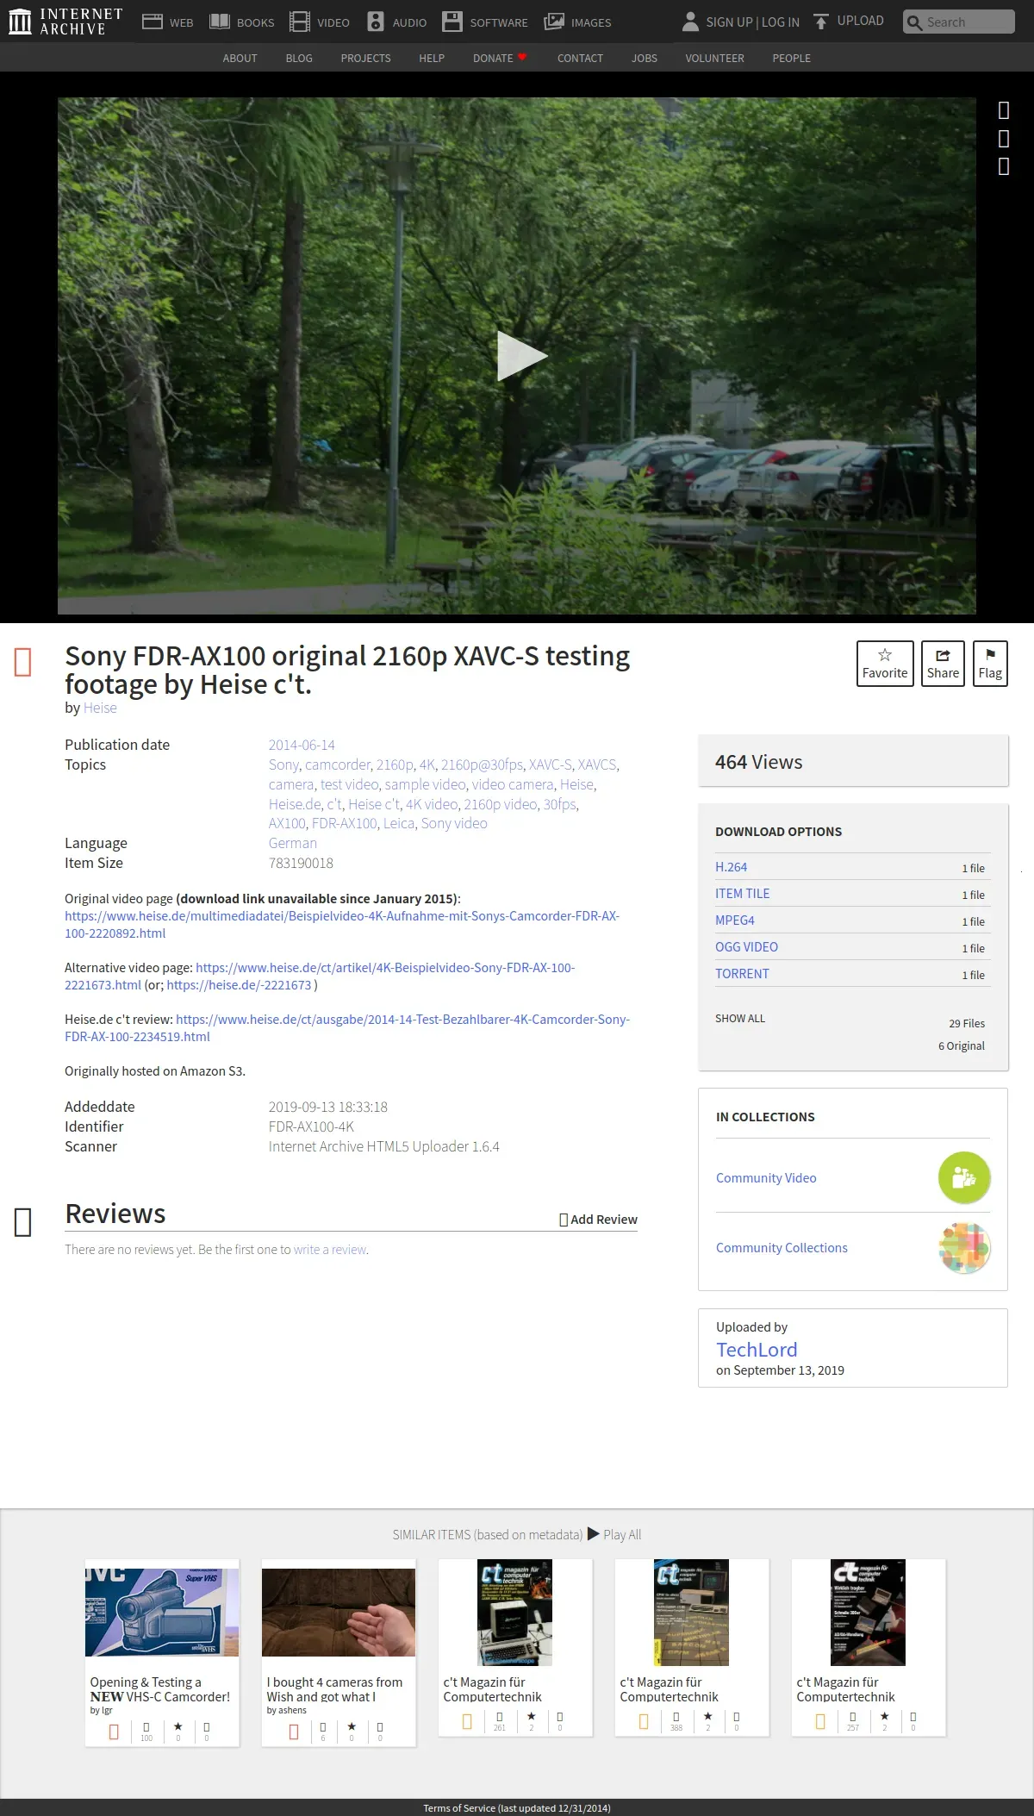Open the People menu item
The height and width of the screenshot is (1816, 1034).
(x=791, y=58)
